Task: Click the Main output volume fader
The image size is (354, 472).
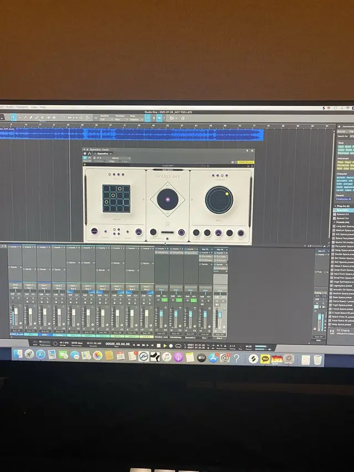Action: pos(319,317)
